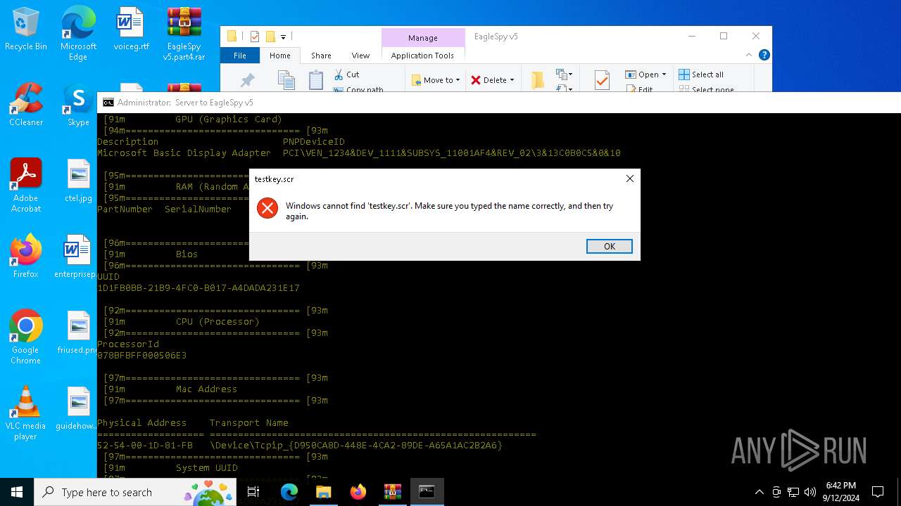This screenshot has height=506, width=901.
Task: Click the red Delete X icon
Action: [476, 80]
